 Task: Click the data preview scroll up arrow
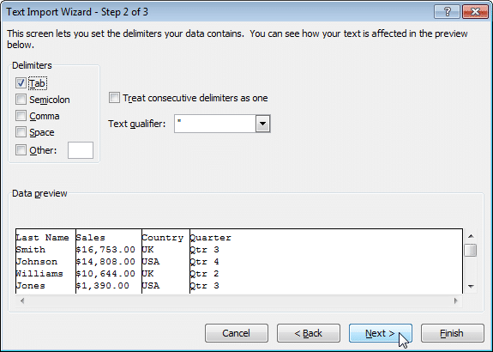point(471,236)
